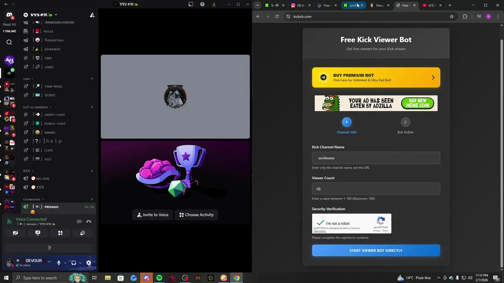The height and width of the screenshot is (283, 504).
Task: Switch to Instagram browser tab
Action: pyautogui.click(x=300, y=5)
